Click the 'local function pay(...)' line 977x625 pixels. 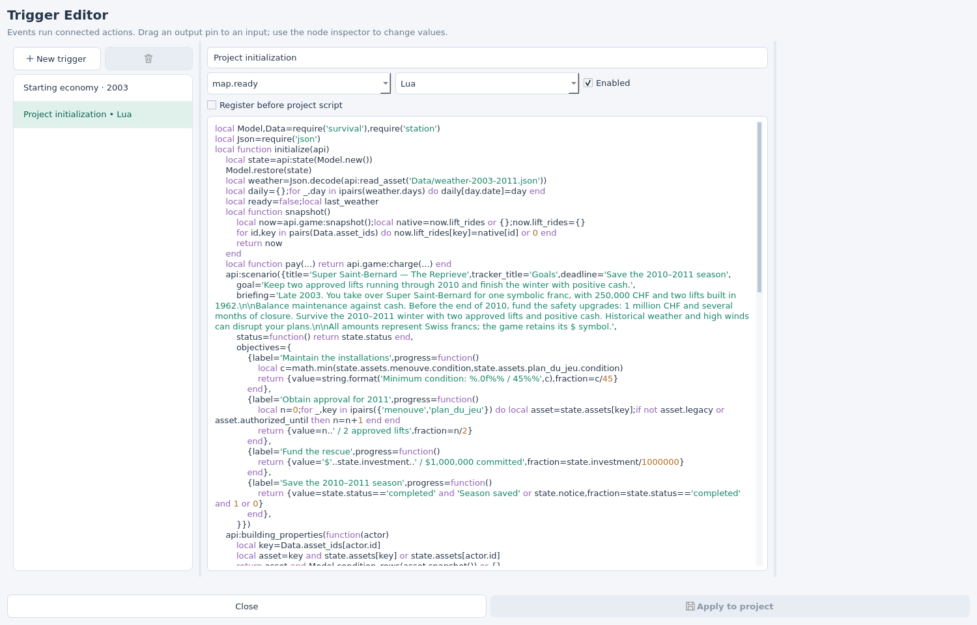click(338, 264)
